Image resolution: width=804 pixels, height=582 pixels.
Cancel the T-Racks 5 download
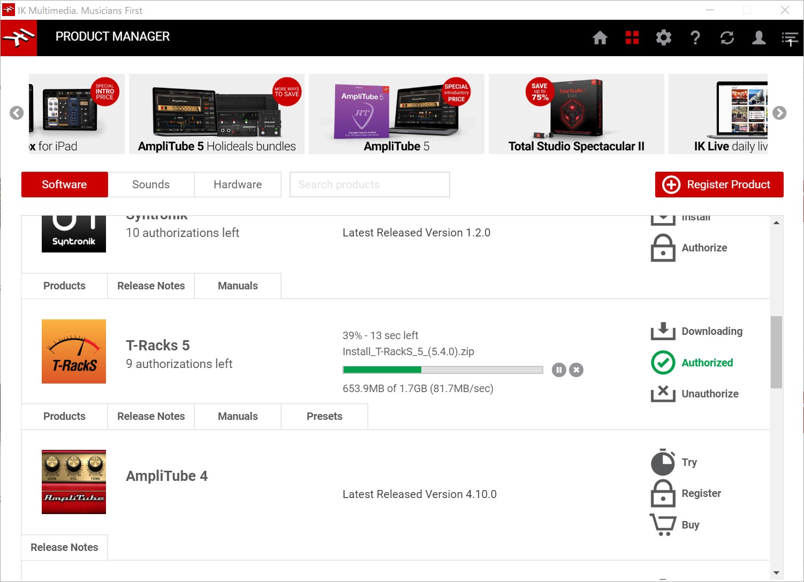577,370
